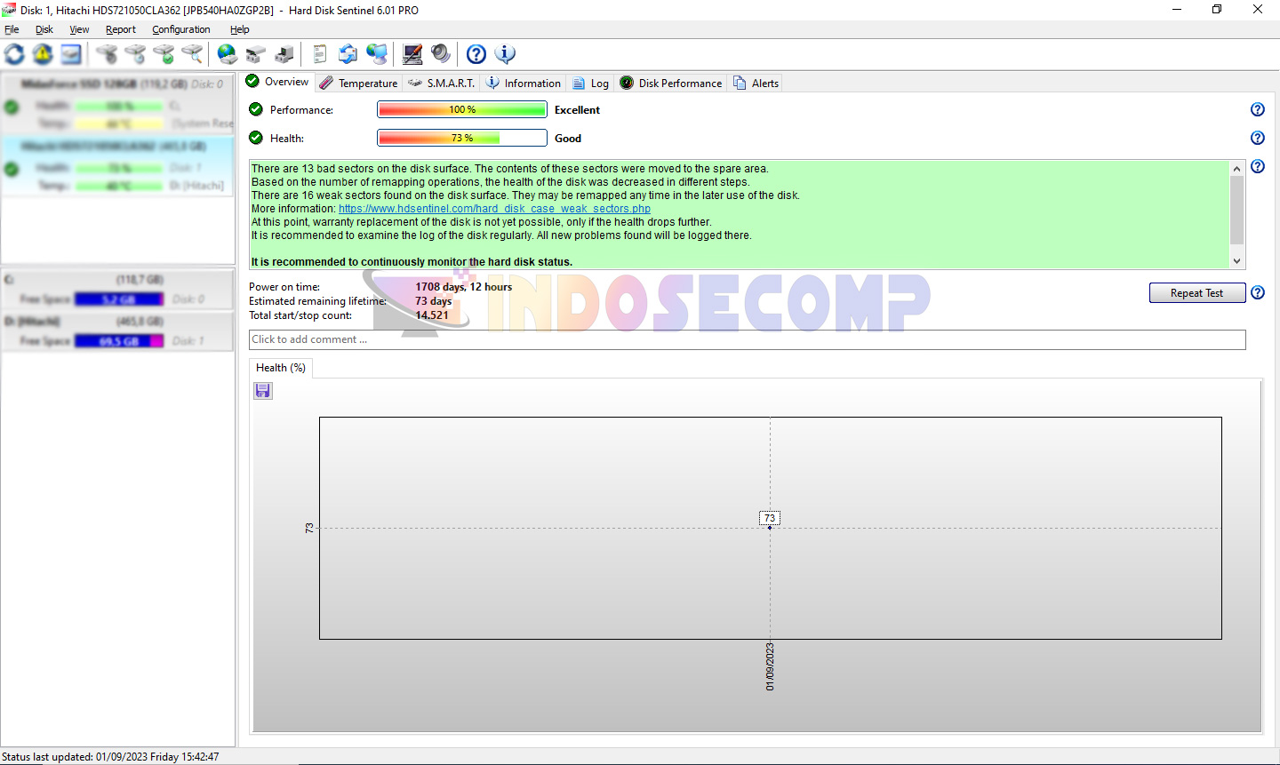
Task: Click the Refresh toolbar icon
Action: 15,54
